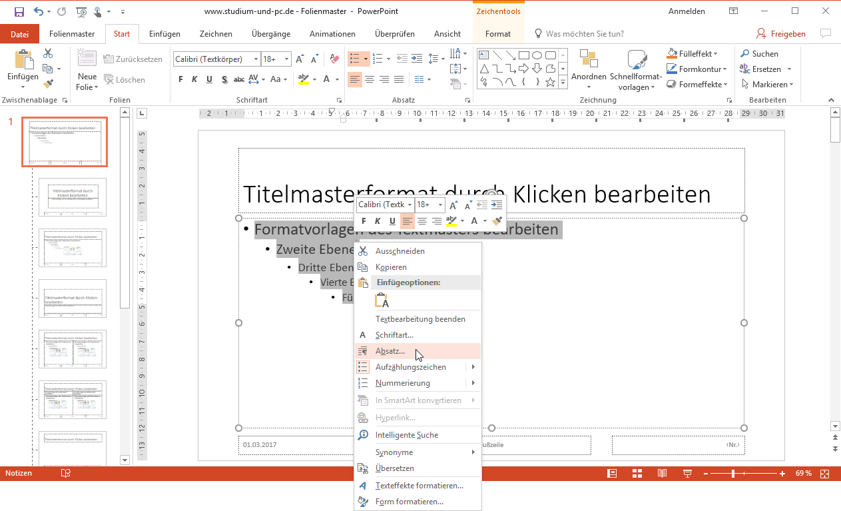The height and width of the screenshot is (511, 841).
Task: Select the first slide master thumbnail
Action: (x=65, y=142)
